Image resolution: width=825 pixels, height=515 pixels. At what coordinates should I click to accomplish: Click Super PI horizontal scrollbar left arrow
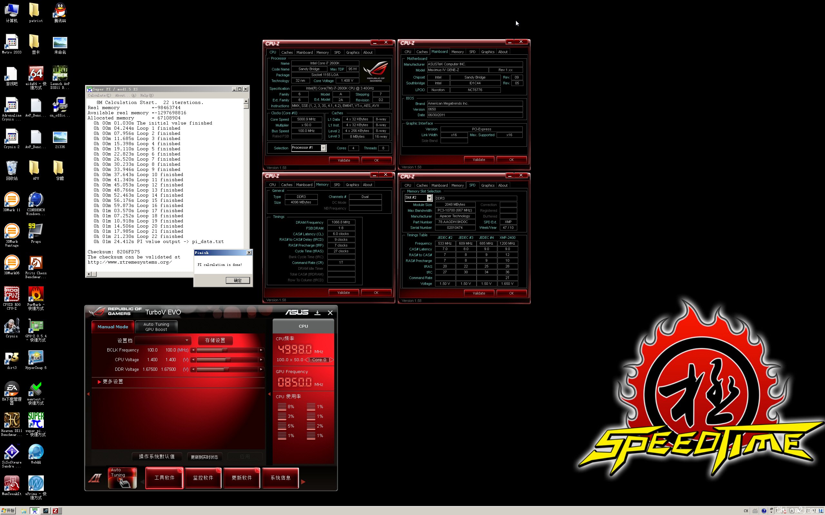(x=89, y=274)
